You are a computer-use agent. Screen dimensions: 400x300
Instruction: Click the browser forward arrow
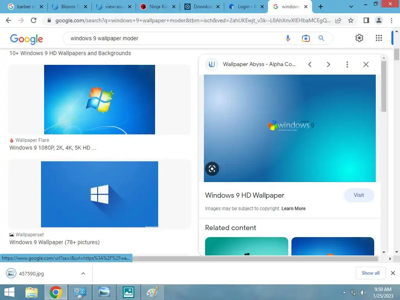21,20
